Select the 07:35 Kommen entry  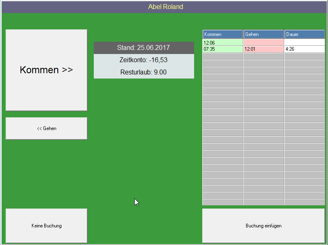(x=222, y=48)
